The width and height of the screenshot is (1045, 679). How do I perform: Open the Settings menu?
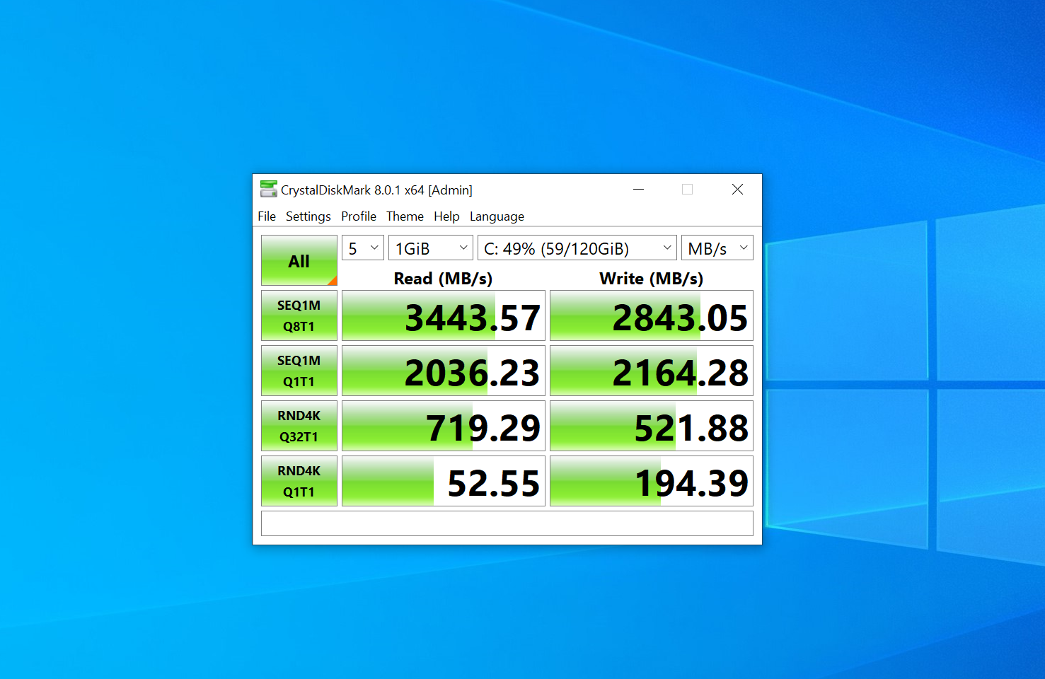click(x=308, y=216)
